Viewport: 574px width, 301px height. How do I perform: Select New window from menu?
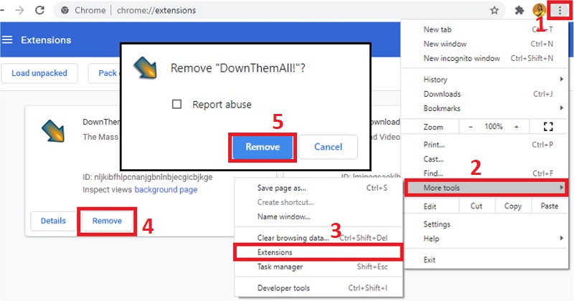486,44
